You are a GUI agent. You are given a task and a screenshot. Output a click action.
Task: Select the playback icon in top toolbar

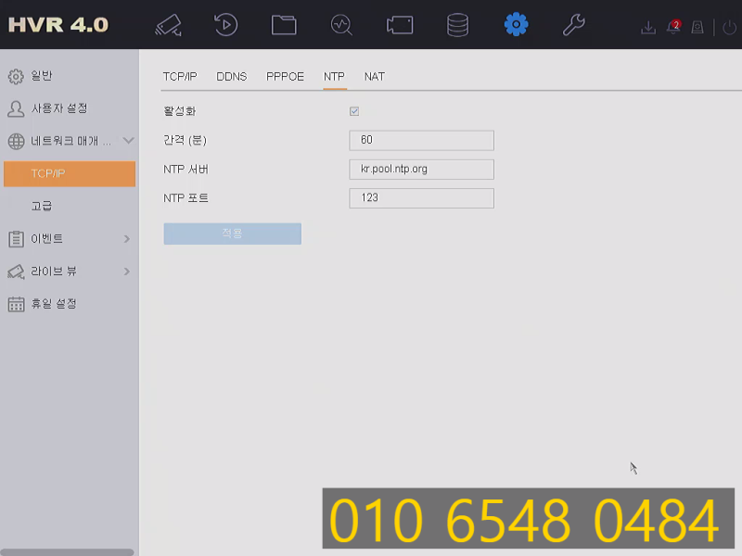pyautogui.click(x=225, y=24)
